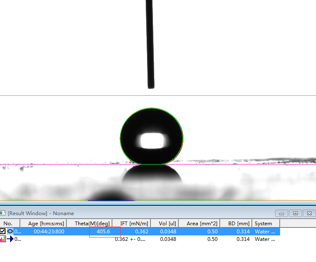The width and height of the screenshot is (316, 262).
Task: Select the 405.6 contact angle cell
Action: pyautogui.click(x=103, y=232)
